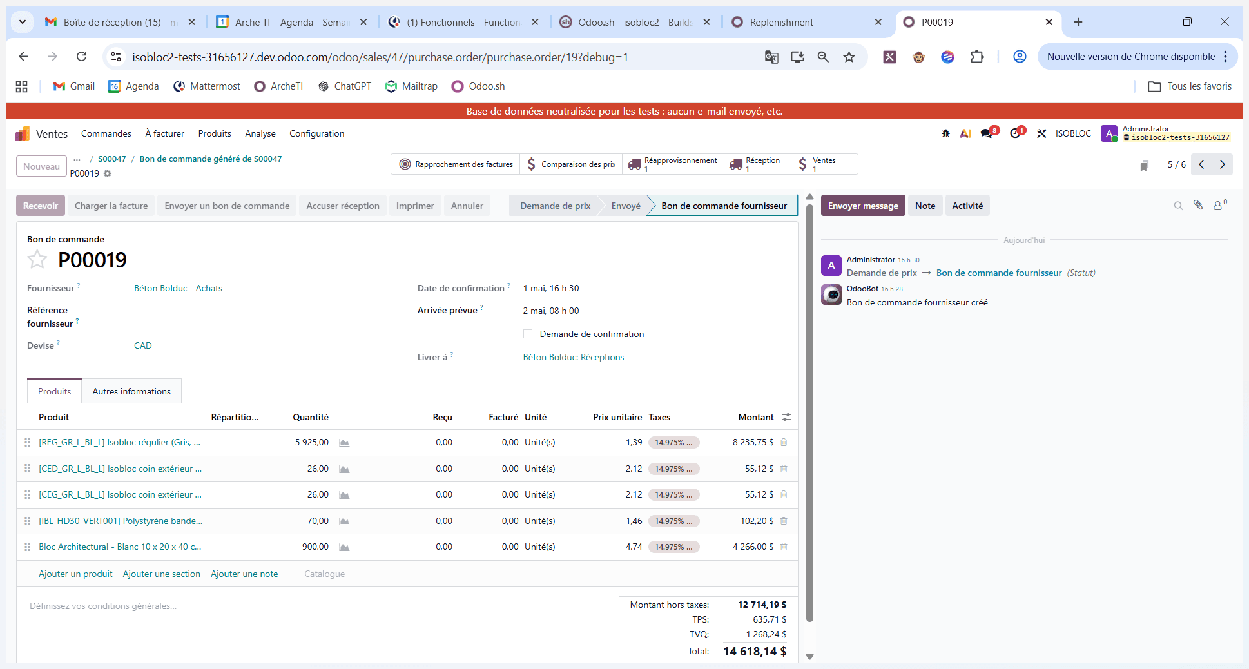Click the Recevoir button
The image size is (1249, 669).
coord(41,206)
